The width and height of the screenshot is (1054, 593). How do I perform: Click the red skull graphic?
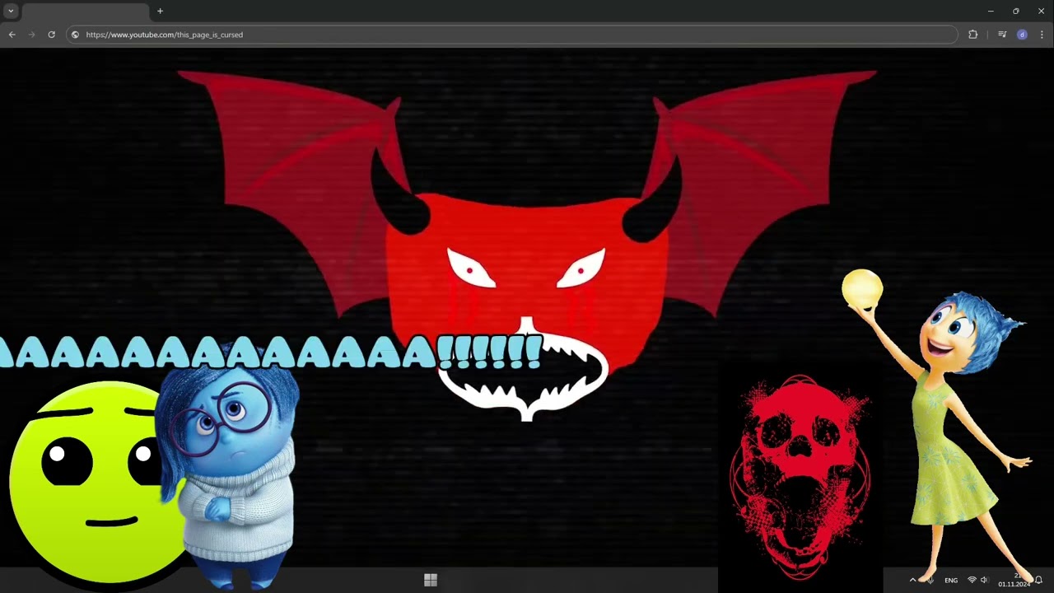[x=800, y=476]
